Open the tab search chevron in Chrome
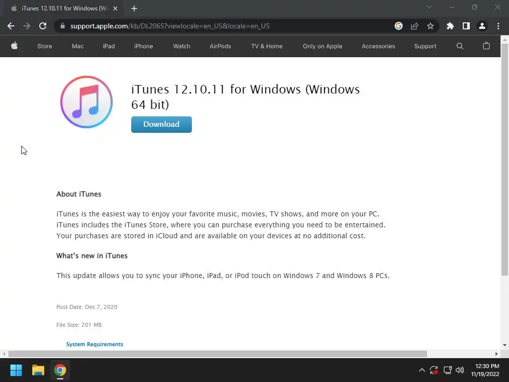 (429, 7)
